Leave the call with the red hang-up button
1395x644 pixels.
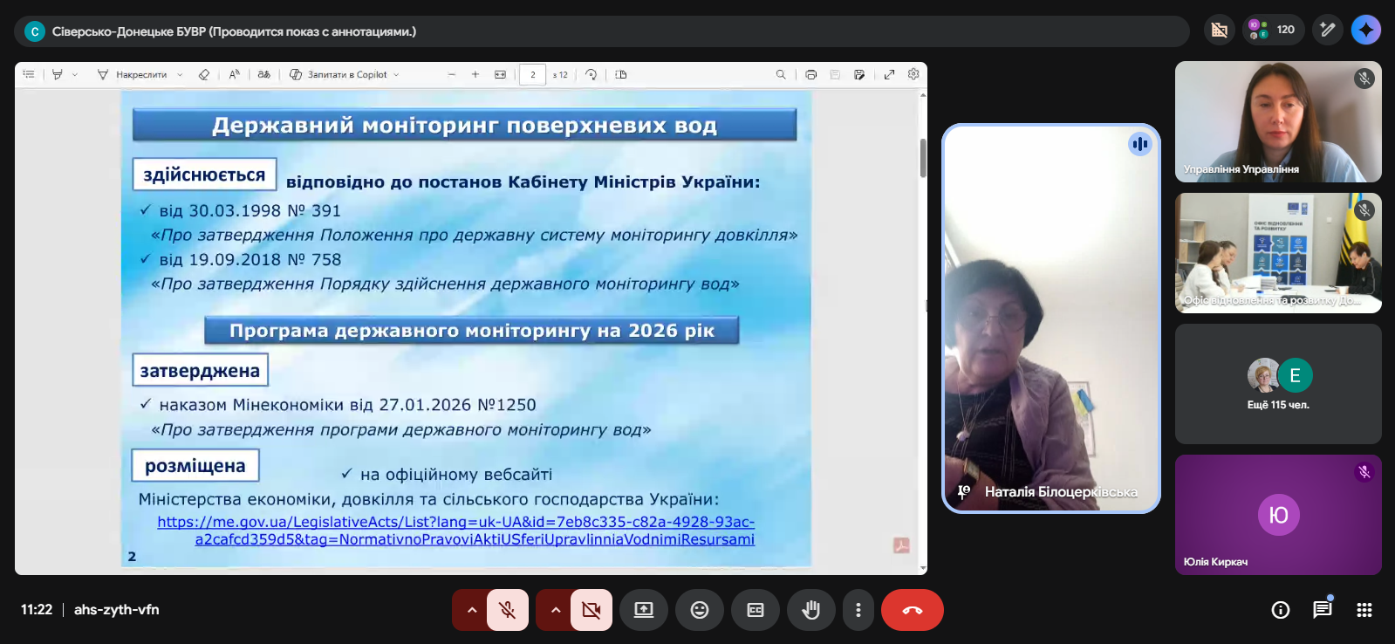click(x=912, y=610)
